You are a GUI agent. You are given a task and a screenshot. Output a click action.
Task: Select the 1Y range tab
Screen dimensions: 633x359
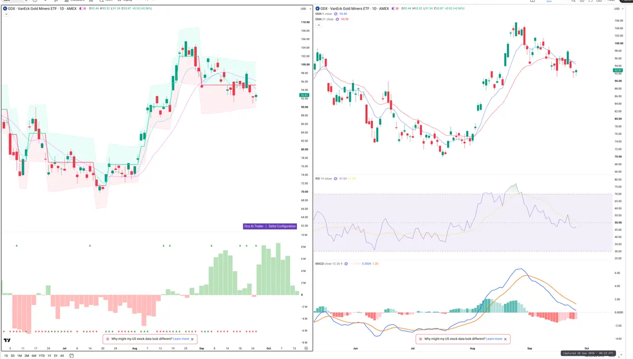click(50, 356)
